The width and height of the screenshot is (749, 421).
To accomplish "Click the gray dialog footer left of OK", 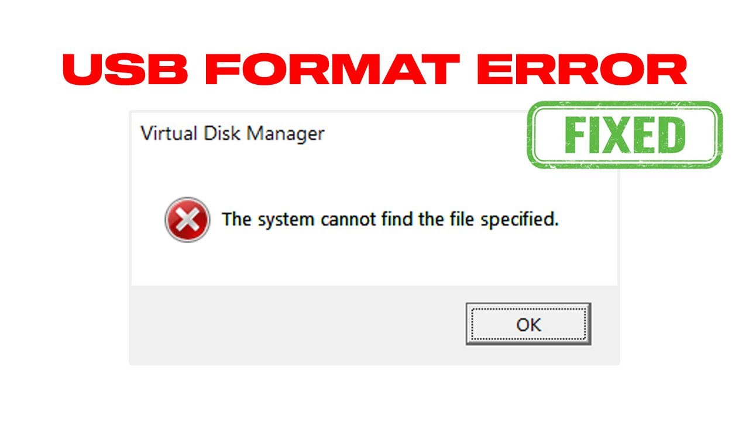I will pyautogui.click(x=293, y=325).
